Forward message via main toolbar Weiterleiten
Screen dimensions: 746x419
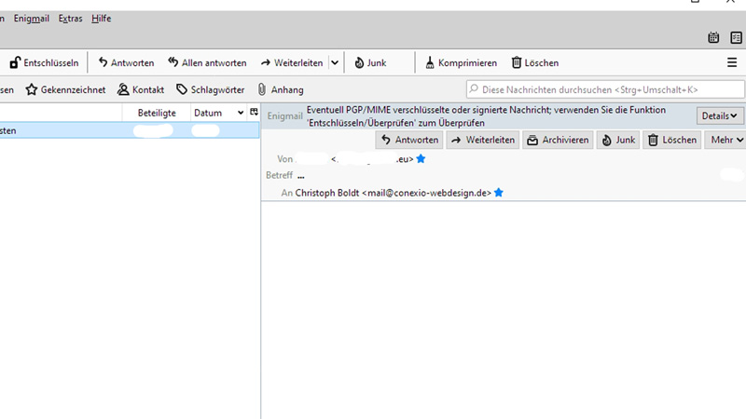(x=292, y=62)
